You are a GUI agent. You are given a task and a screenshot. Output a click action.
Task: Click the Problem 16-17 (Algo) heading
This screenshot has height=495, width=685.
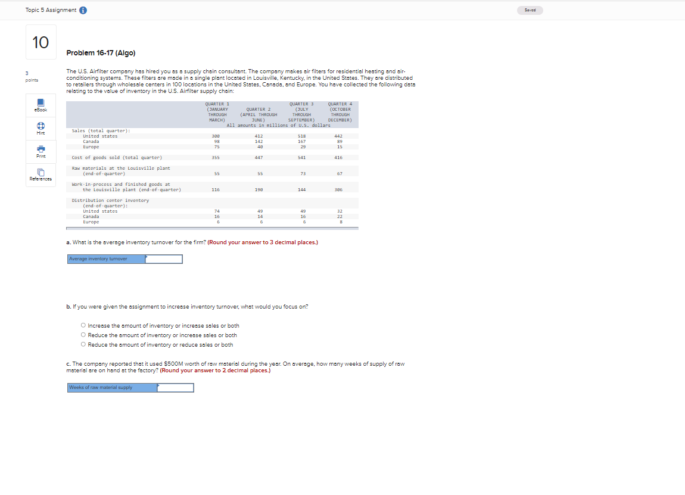102,52
